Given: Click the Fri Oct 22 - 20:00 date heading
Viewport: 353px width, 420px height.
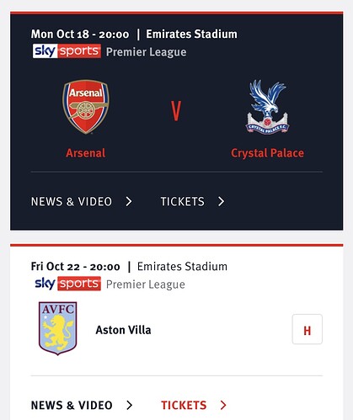Looking at the screenshot, I should pyautogui.click(x=76, y=267).
